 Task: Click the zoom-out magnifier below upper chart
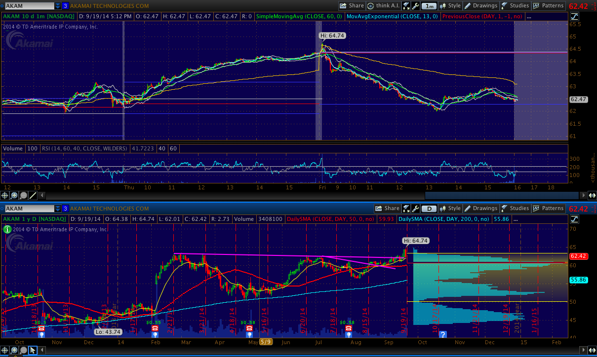tap(23, 195)
